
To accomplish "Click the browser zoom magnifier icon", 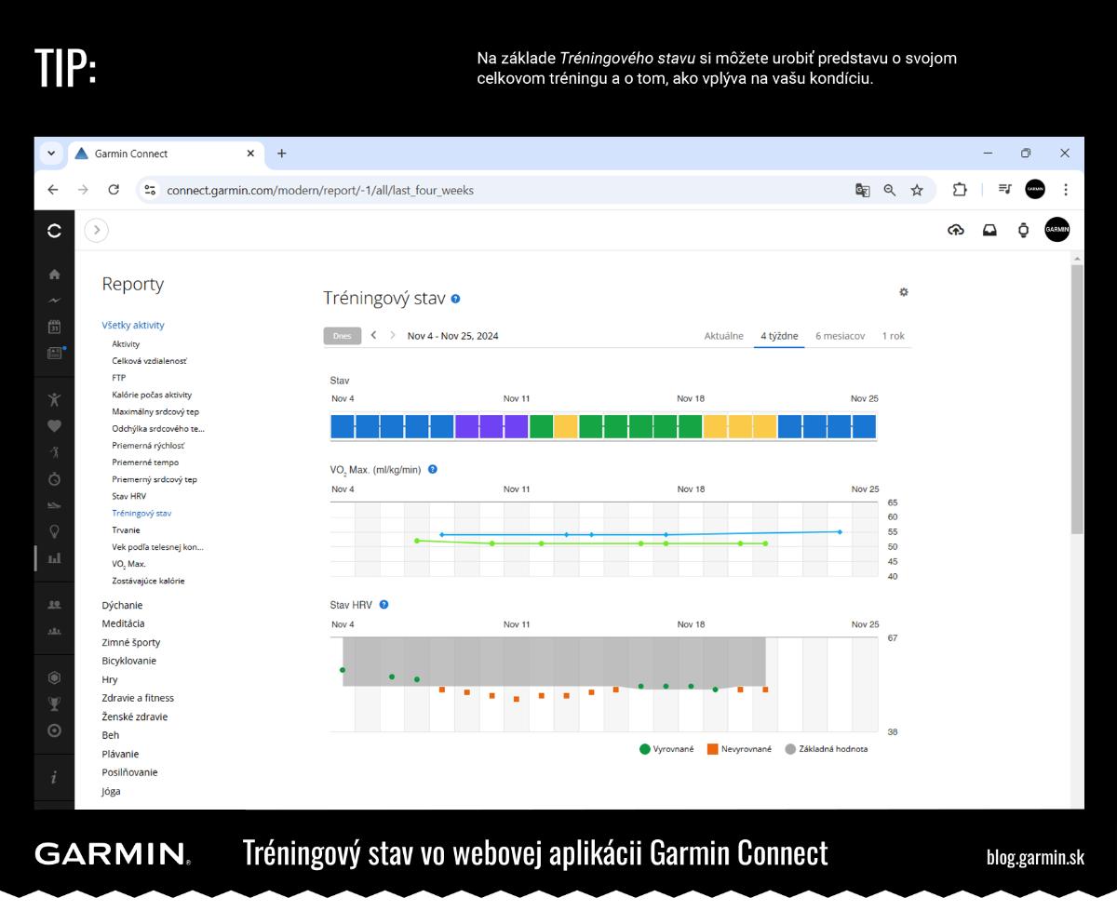I will [x=890, y=190].
